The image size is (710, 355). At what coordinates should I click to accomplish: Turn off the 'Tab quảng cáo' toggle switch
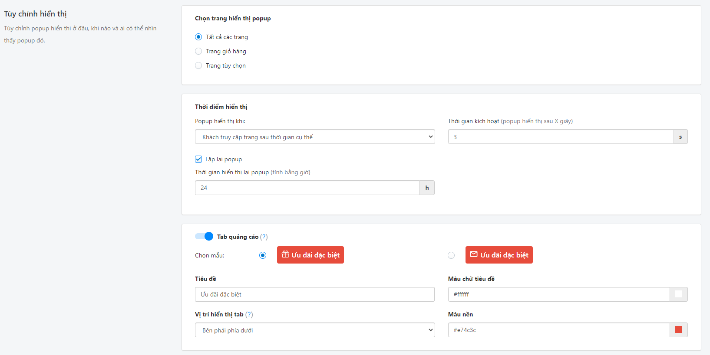coord(204,236)
